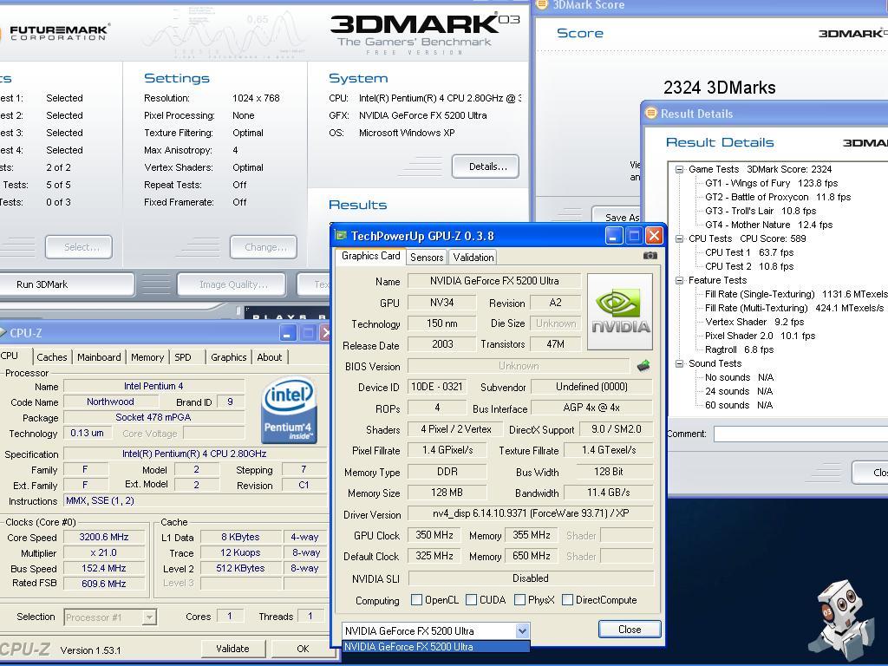Collapse the Feature Tests tree node

tap(679, 280)
